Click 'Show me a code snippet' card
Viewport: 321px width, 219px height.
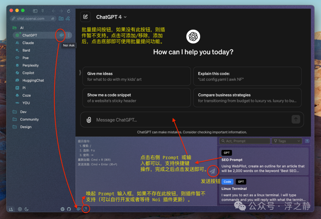pos(136,98)
